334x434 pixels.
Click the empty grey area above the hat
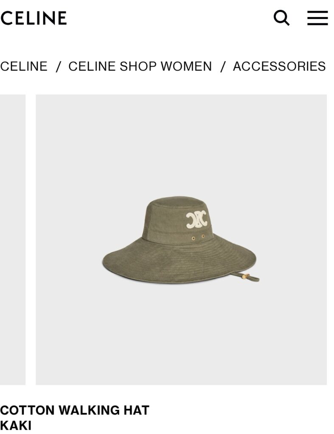tap(181, 144)
